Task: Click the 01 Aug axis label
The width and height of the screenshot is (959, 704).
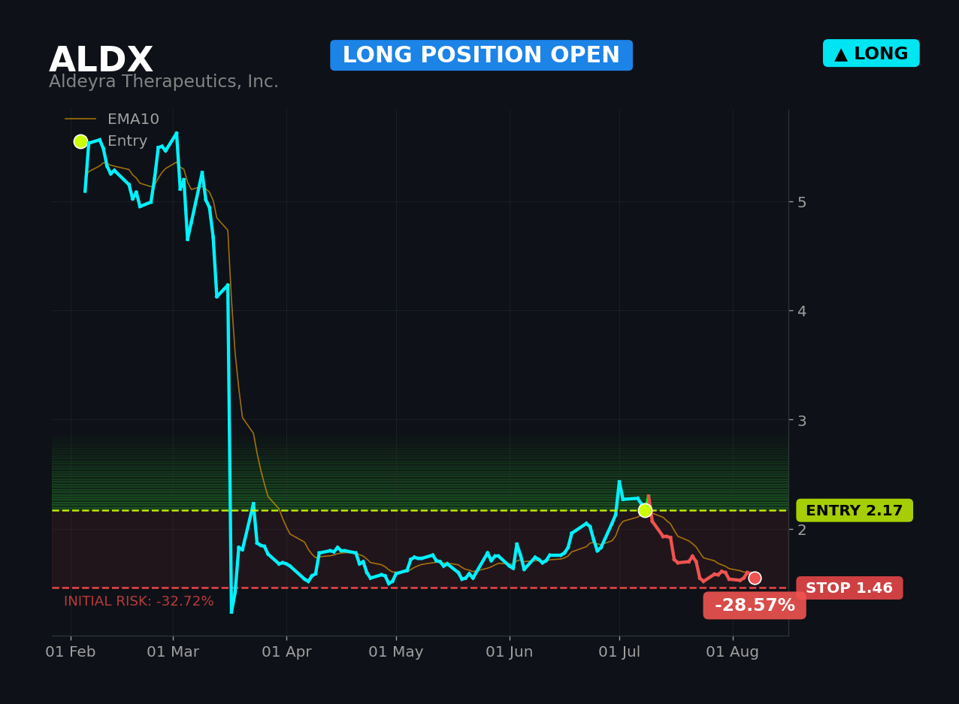Action: [733, 652]
